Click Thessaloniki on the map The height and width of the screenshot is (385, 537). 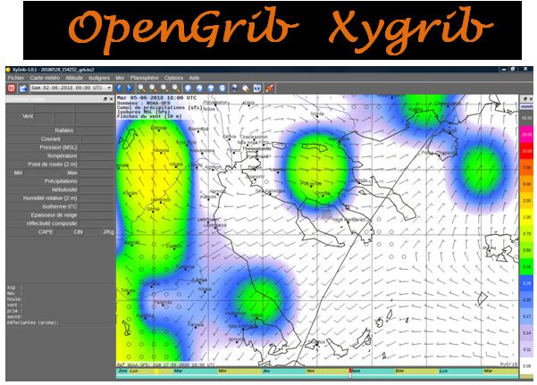pyautogui.click(x=256, y=148)
